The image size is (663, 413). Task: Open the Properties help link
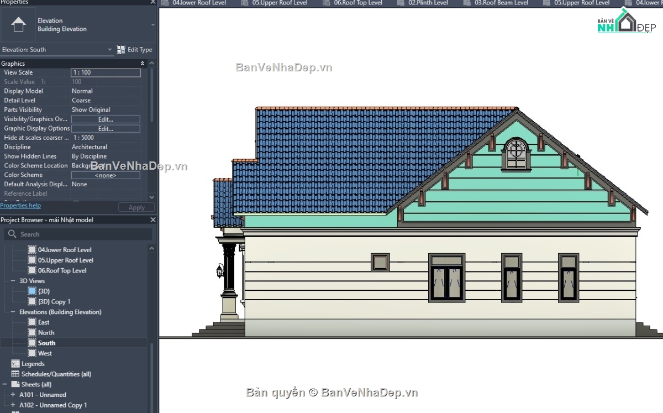tap(20, 206)
